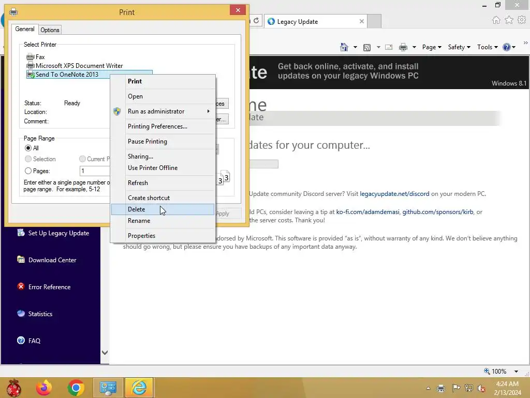Click the Help question mark icon in command bar
This screenshot has height=398, width=530.
point(506,47)
